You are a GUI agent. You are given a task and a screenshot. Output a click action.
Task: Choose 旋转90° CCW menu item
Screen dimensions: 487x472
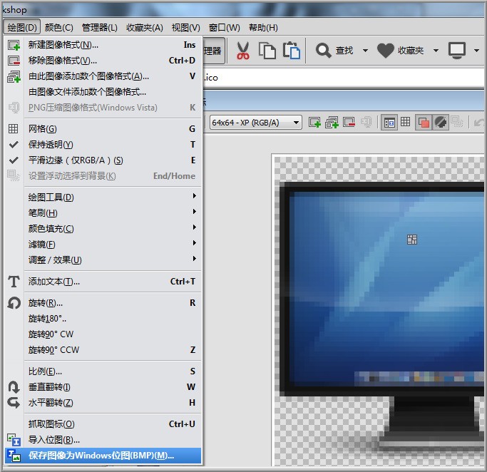click(103, 349)
